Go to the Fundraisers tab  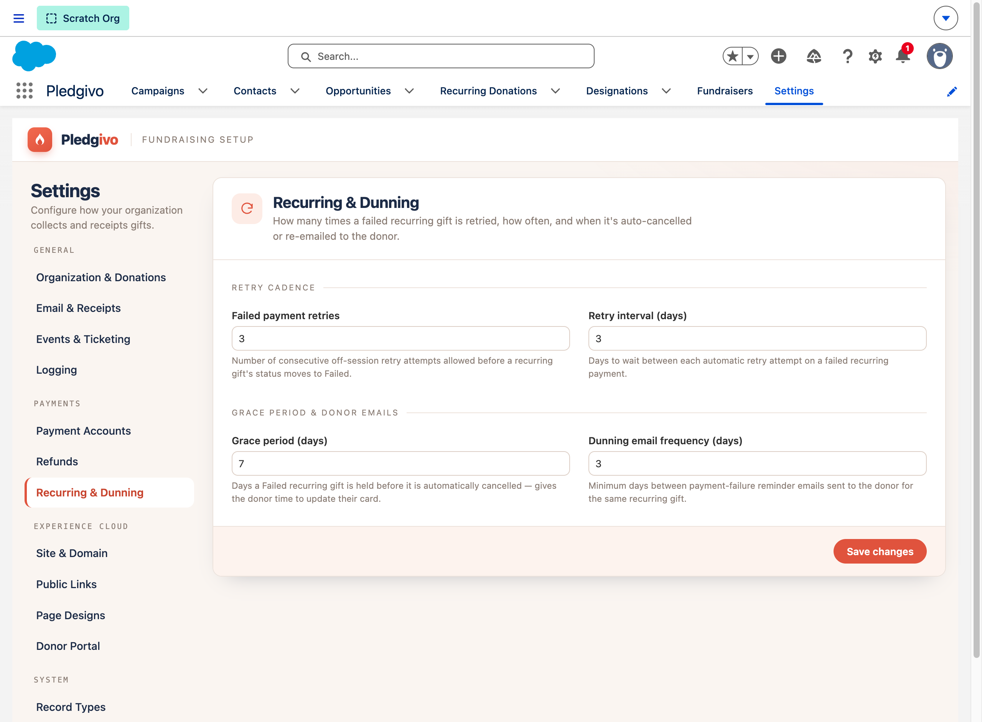[x=725, y=91]
